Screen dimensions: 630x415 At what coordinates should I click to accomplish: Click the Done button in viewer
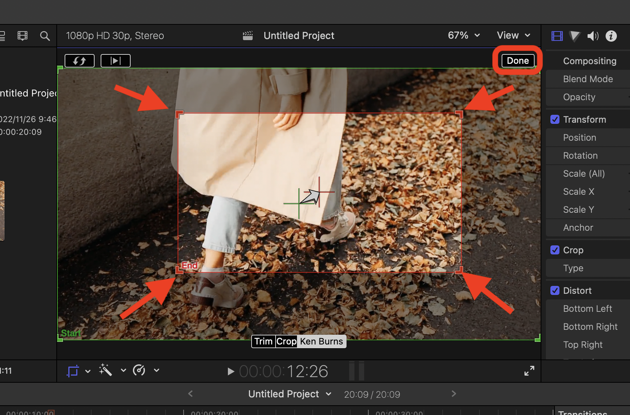coord(518,60)
